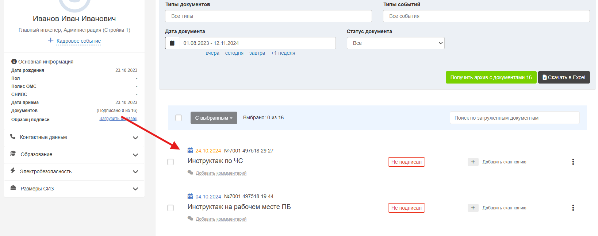The image size is (598, 236).
Task: Expand the Размеры СИЗ section
Action: (74, 189)
